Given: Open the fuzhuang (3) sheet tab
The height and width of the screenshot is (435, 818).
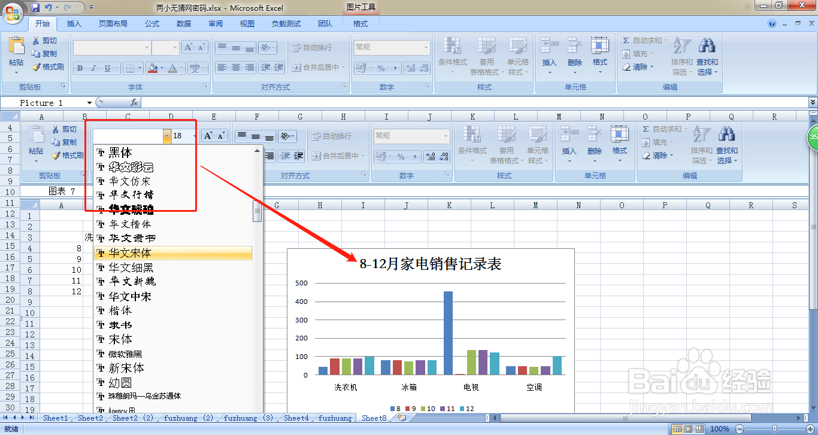Looking at the screenshot, I should click(x=247, y=418).
